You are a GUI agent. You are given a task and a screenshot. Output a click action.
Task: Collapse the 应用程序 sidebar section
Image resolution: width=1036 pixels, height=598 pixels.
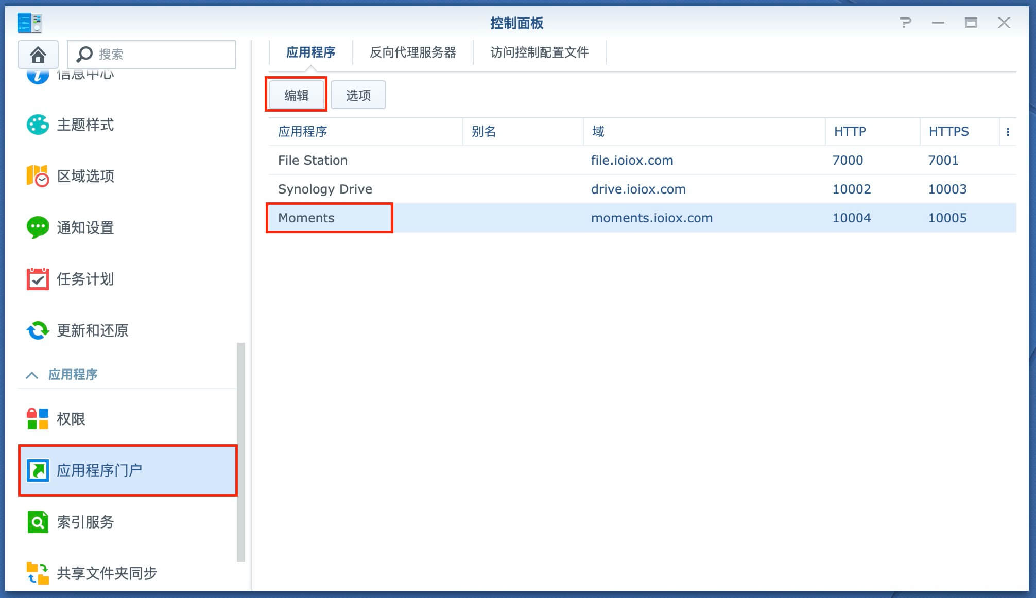pos(32,375)
